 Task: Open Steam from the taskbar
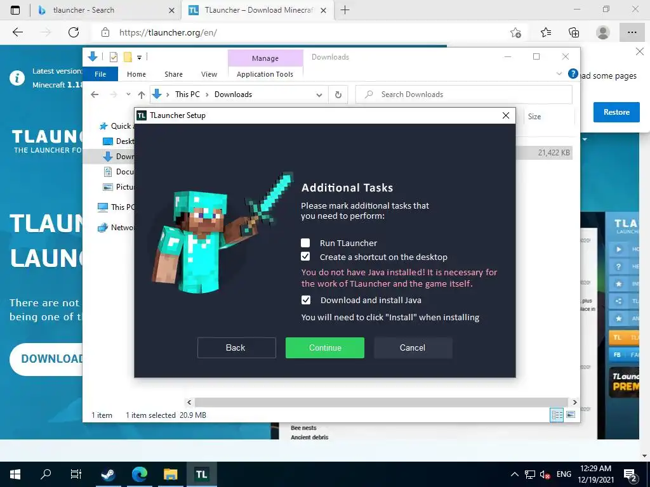[108, 474]
